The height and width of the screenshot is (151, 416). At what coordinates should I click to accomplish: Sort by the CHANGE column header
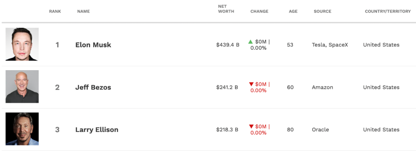[259, 11]
